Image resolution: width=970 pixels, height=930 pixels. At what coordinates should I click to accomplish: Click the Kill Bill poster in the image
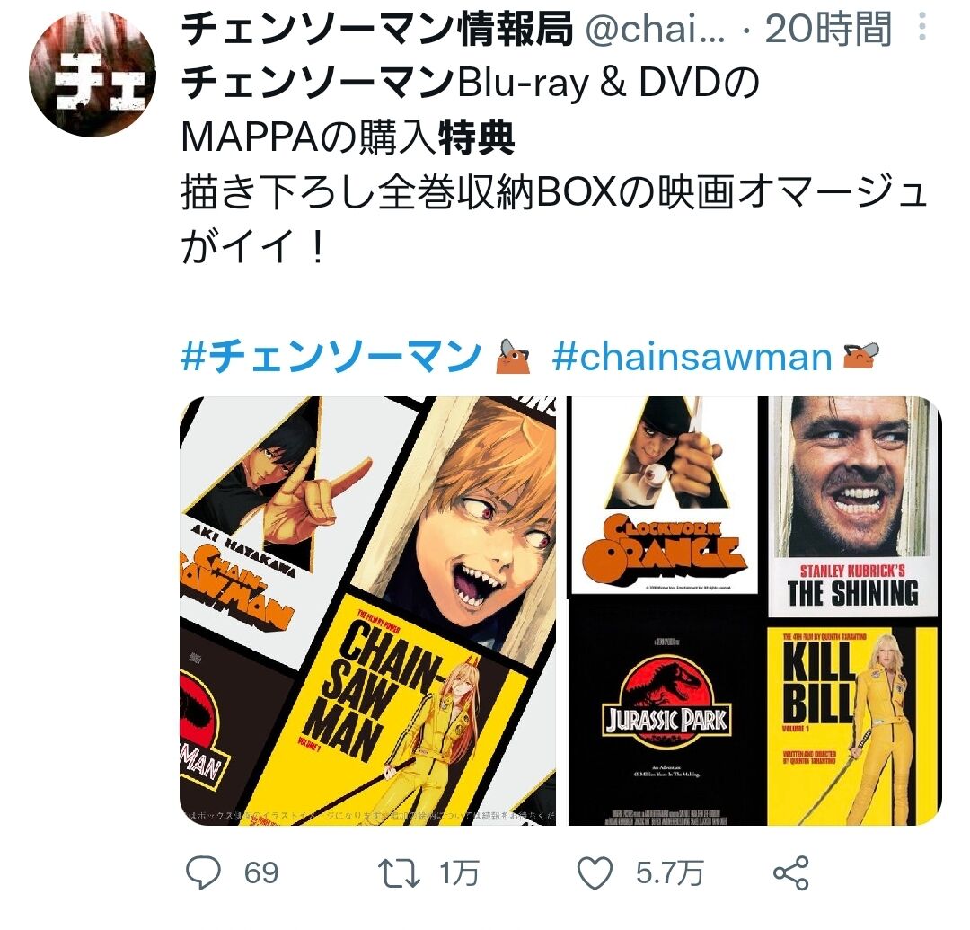point(852,726)
